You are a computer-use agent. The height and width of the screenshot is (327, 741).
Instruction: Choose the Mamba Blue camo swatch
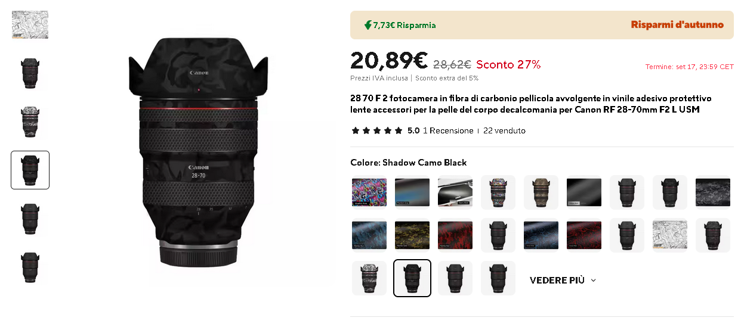(x=369, y=235)
